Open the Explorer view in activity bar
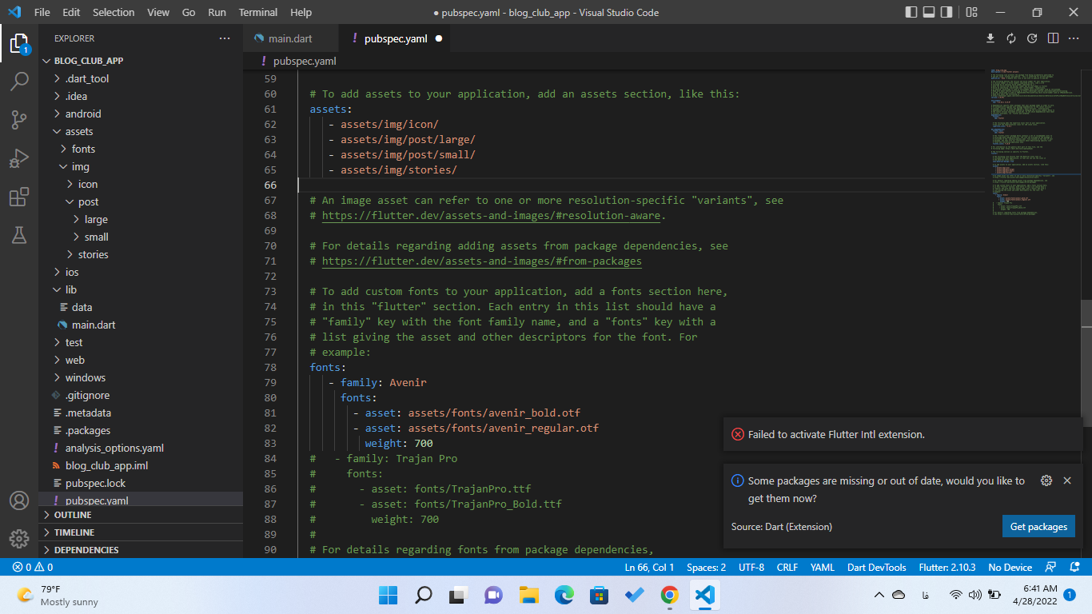Viewport: 1092px width, 614px height. (19, 43)
